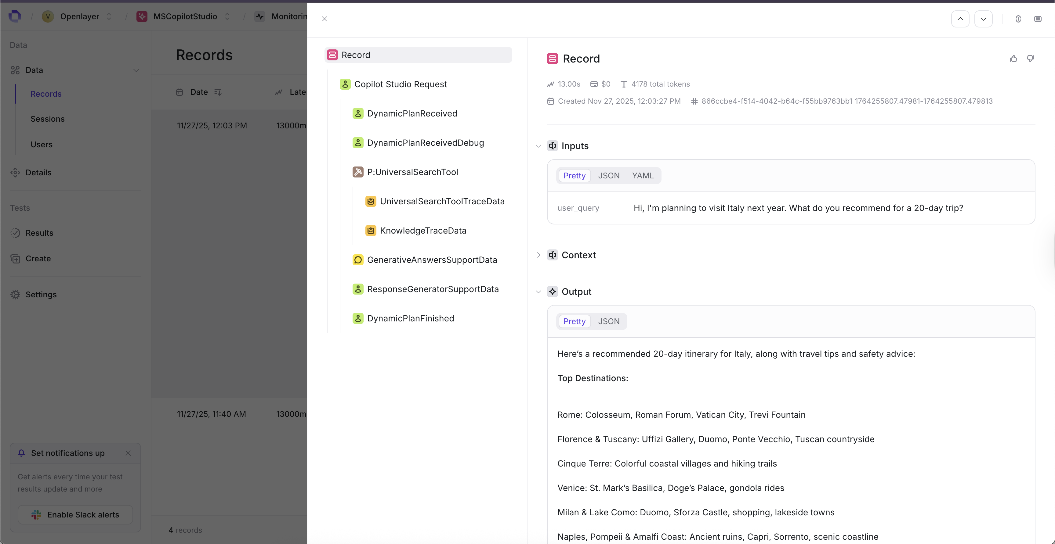The height and width of the screenshot is (544, 1055).
Task: Click the anonymous user icon in the top bar
Action: 1018,19
